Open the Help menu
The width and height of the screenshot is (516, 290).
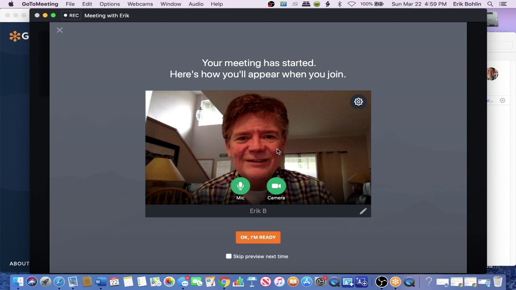pyautogui.click(x=216, y=4)
